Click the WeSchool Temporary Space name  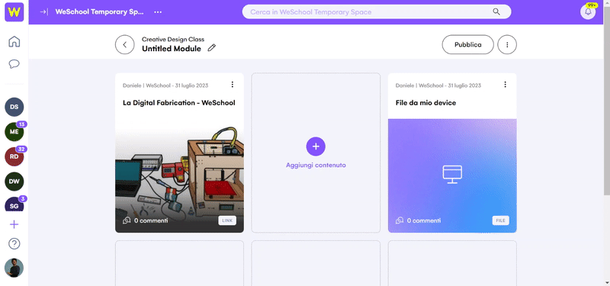coord(99,11)
